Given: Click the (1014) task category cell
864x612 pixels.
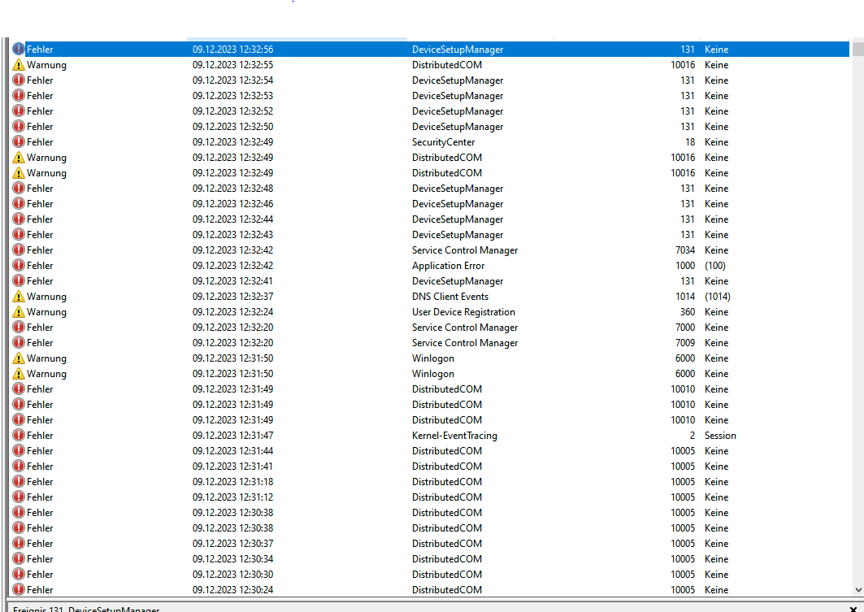Looking at the screenshot, I should (718, 296).
